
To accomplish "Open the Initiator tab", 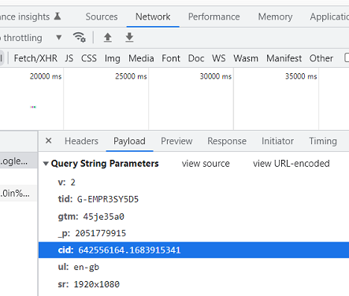I will [x=277, y=141].
